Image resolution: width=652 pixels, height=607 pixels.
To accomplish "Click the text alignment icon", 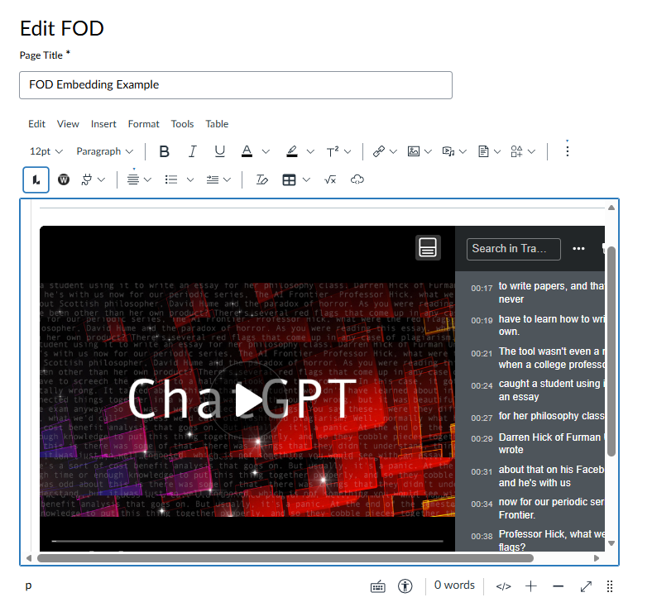I will tap(133, 179).
